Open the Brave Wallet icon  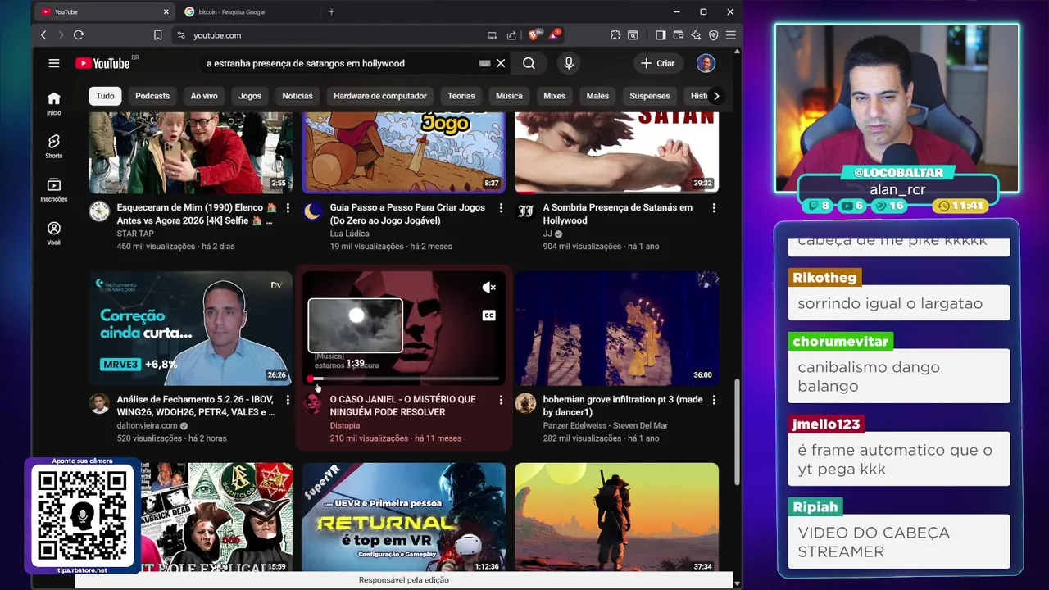(x=679, y=35)
